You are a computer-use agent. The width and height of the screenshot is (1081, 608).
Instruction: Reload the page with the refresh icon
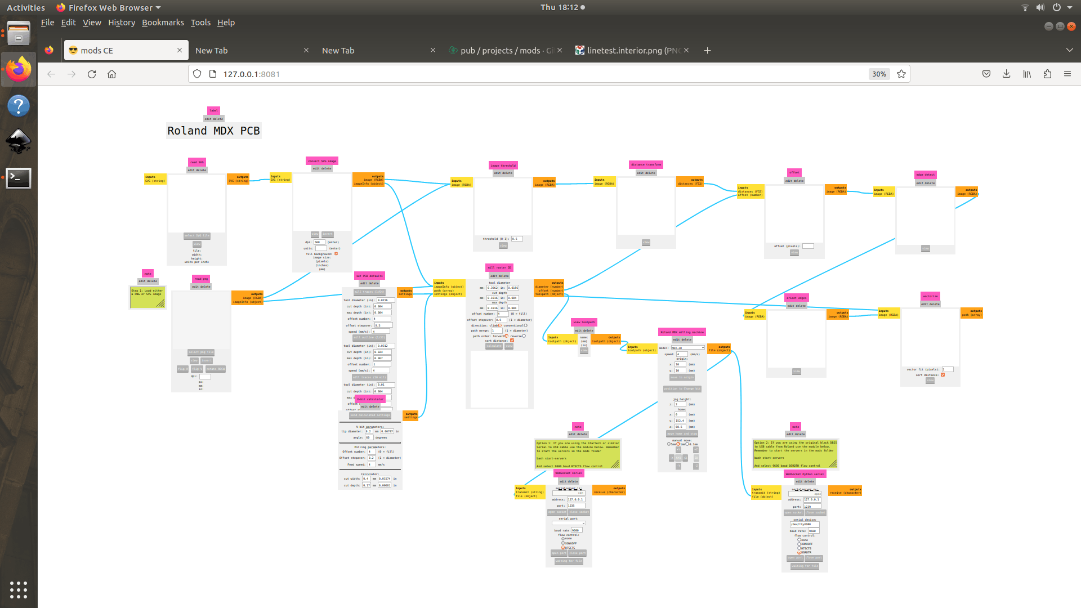[92, 74]
